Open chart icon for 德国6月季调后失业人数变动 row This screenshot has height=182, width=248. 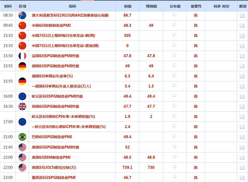tap(242, 86)
